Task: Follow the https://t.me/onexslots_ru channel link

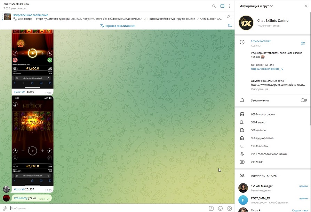Action: tap(267, 69)
